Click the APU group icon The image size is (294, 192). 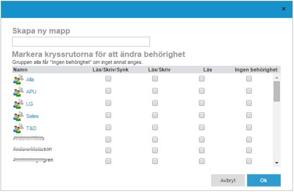click(19, 92)
